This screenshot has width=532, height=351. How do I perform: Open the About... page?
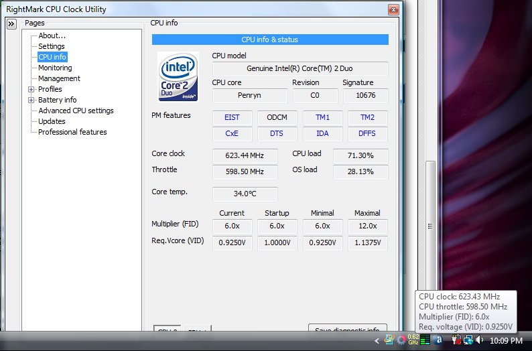point(52,36)
